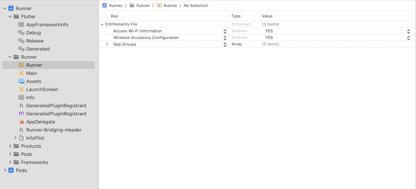The width and height of the screenshot is (416, 189).
Task: Click Dictionary type of Entitlements File
Action: coord(241,24)
